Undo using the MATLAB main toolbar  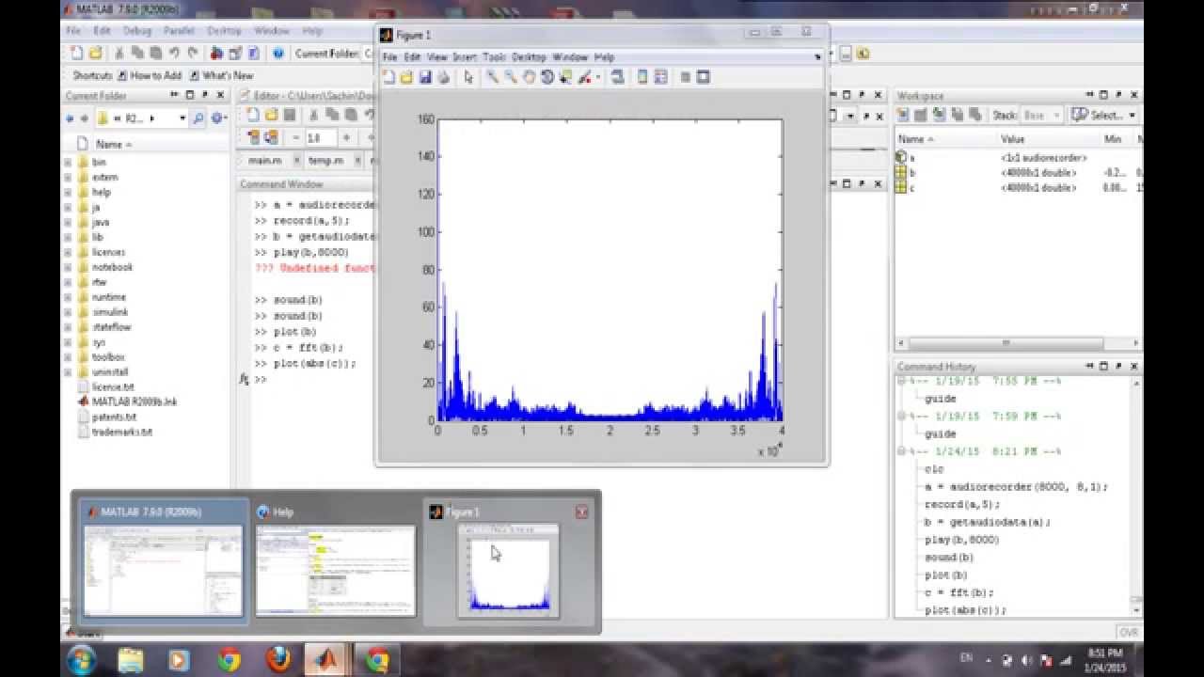174,54
